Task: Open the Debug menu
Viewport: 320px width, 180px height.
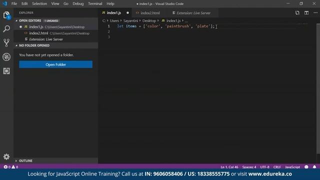Action: (x=78, y=3)
